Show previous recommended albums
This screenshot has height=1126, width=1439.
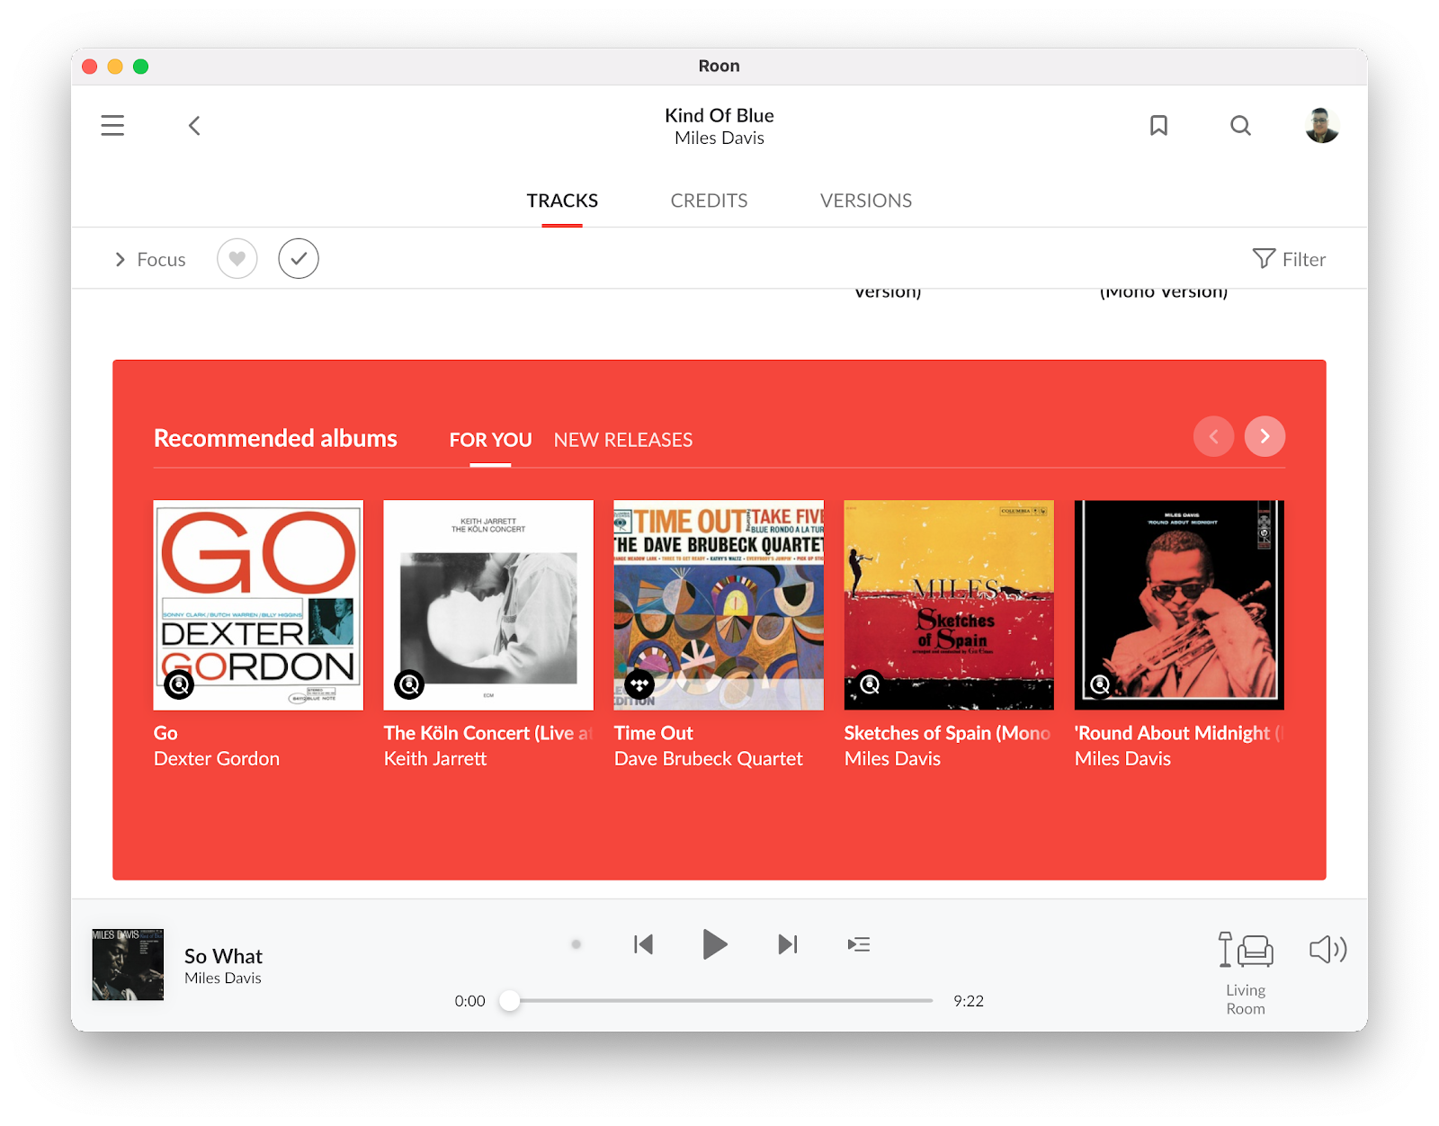(x=1213, y=436)
